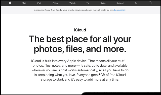Click paragraph line mentioning 5GB of free iCloud
Screen dimensions: 161x95
tap(80, 75)
